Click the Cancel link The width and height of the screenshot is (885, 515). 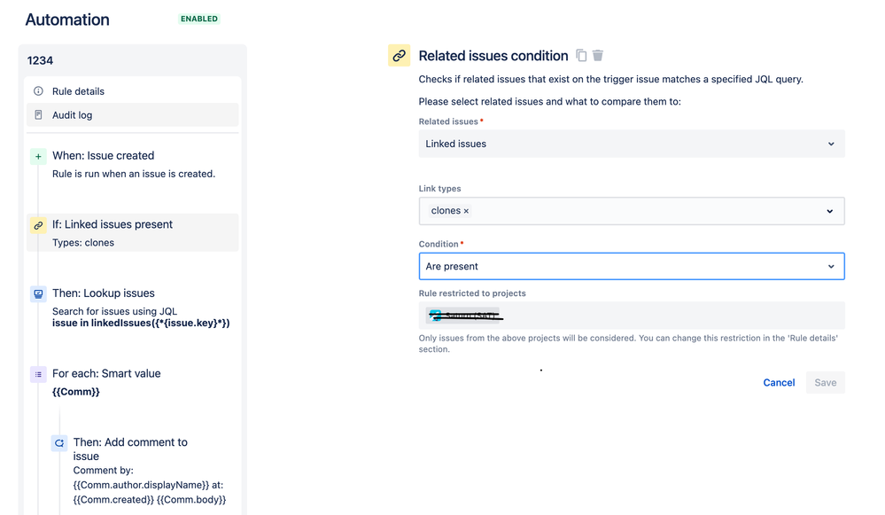pos(779,383)
